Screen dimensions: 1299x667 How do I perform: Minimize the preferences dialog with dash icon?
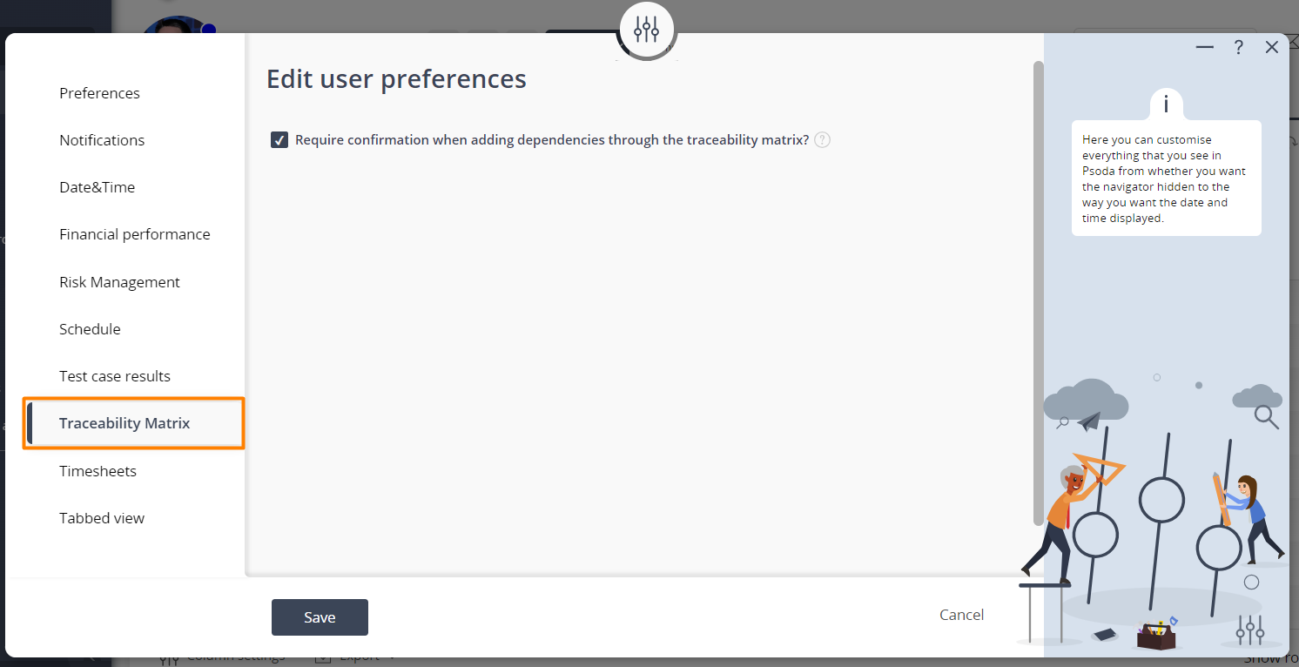[1205, 47]
